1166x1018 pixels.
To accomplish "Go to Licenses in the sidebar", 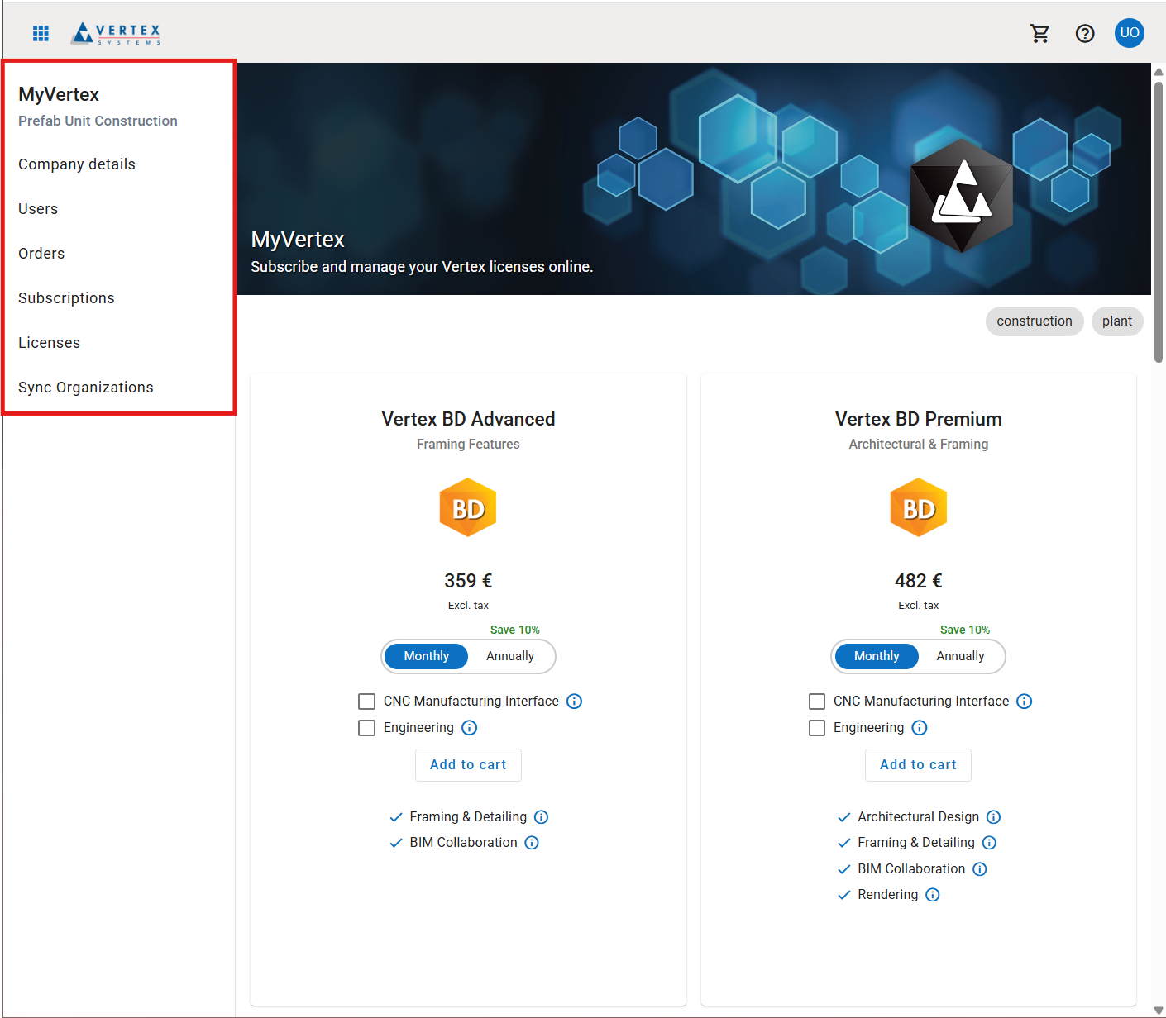I will 50,343.
